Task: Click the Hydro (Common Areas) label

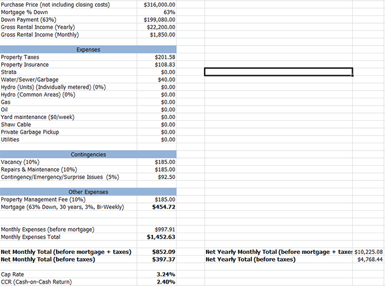Action: (x=38, y=95)
